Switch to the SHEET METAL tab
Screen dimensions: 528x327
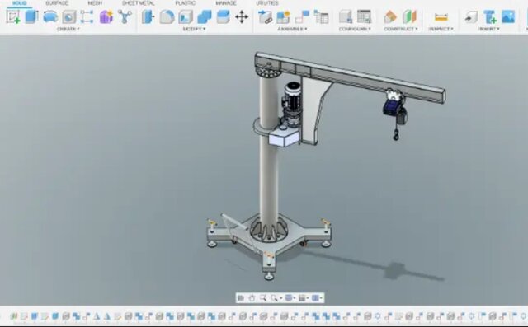[139, 3]
